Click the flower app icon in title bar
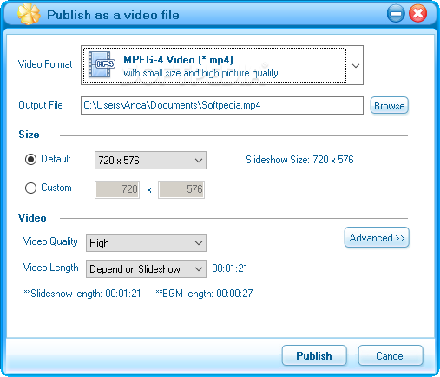 point(29,14)
